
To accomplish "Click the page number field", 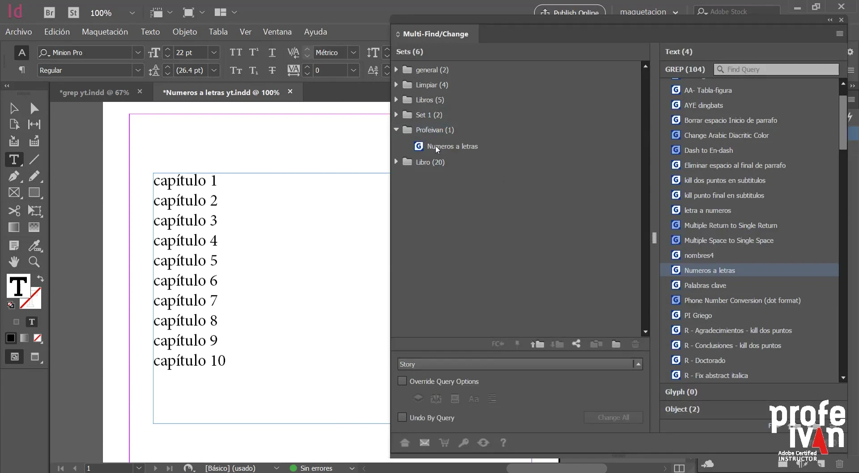I will pos(109,468).
